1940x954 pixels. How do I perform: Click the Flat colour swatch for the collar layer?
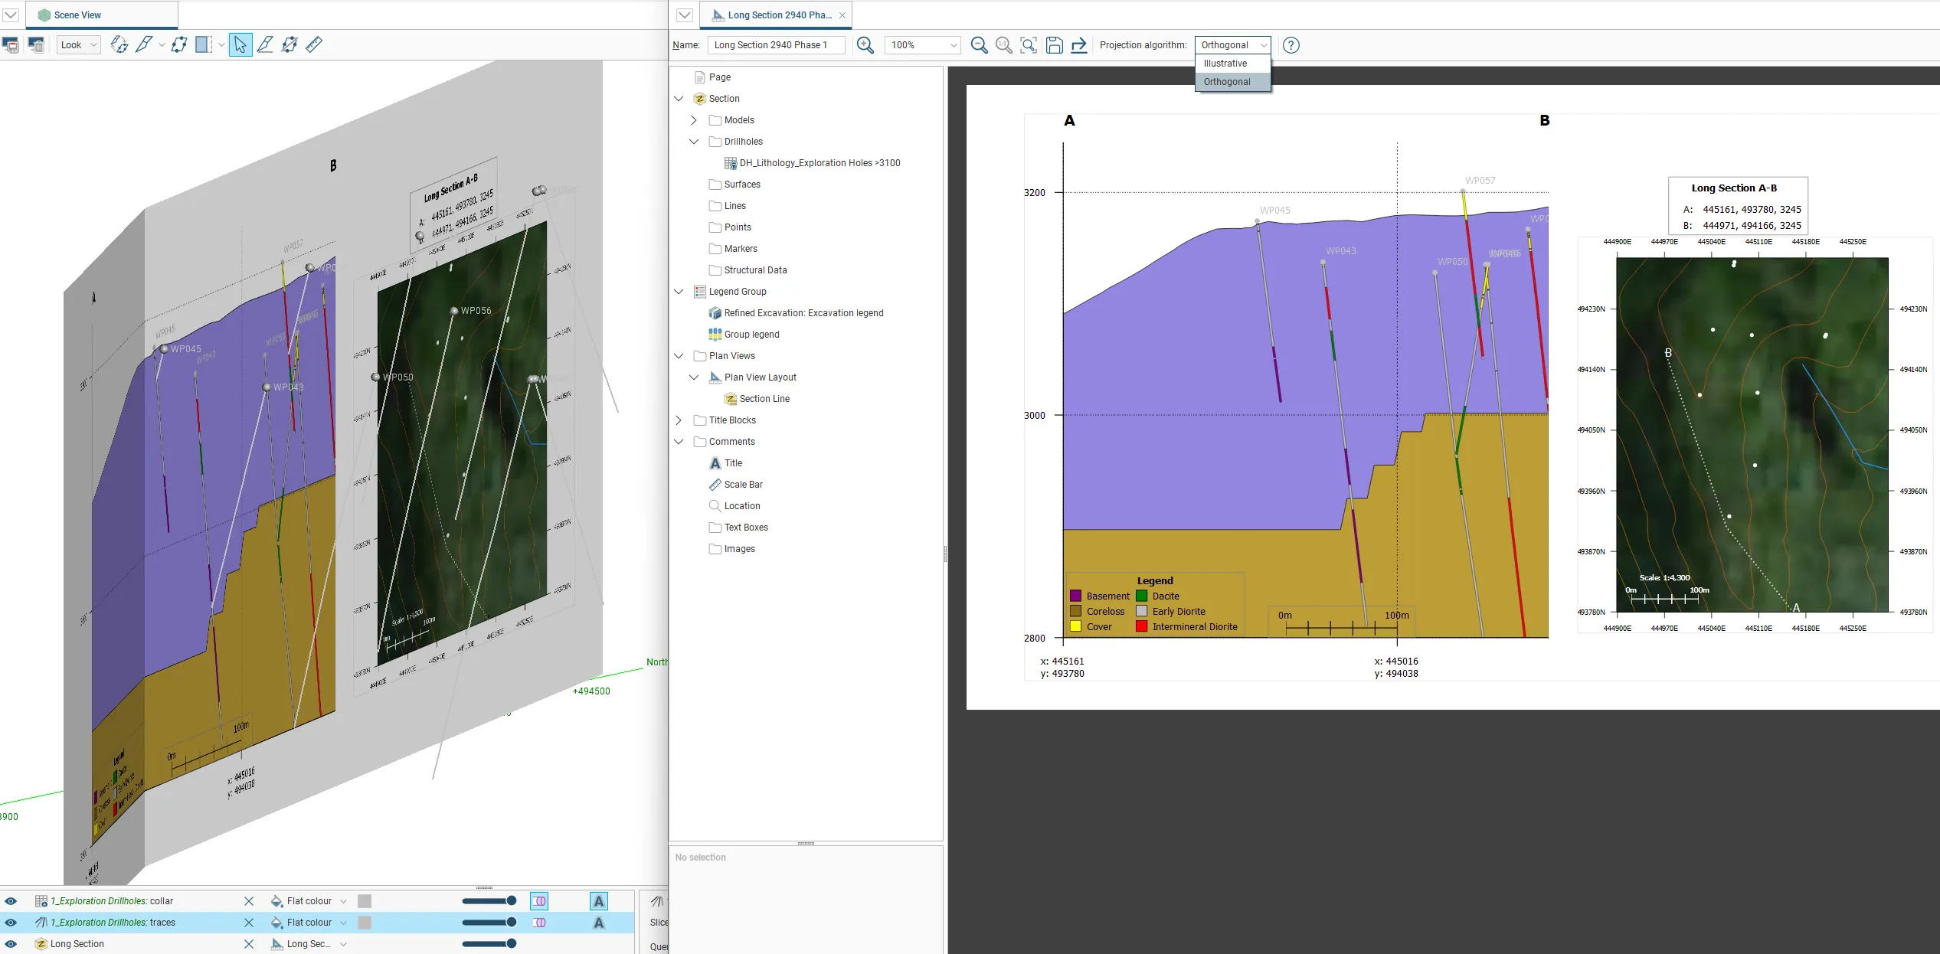[365, 901]
